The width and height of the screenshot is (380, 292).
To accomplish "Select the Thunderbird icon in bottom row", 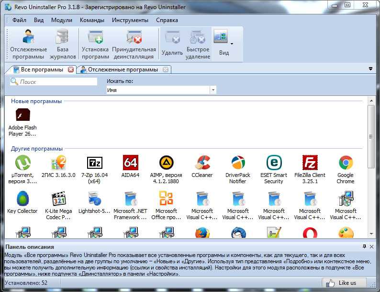I will point(238,232).
